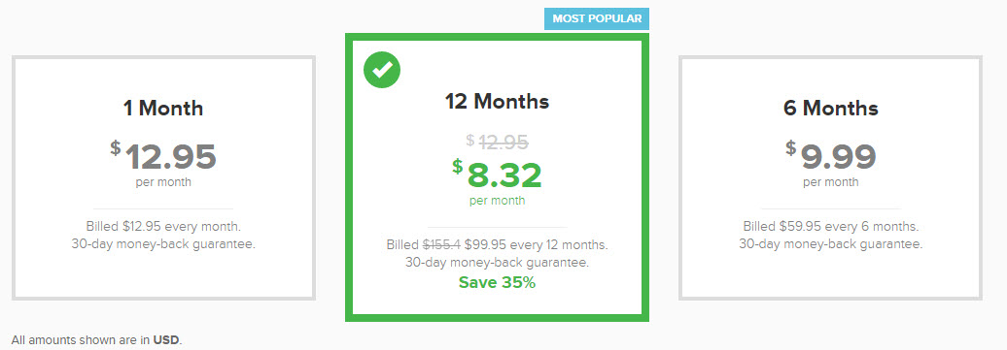Click the crossed-out $155.4 amount
The width and height of the screenshot is (1007, 350).
click(441, 245)
